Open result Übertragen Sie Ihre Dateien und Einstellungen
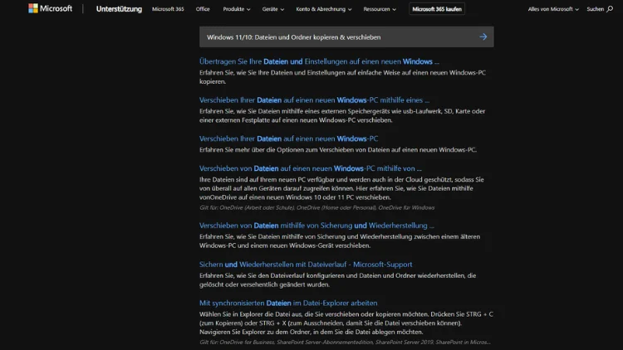This screenshot has width=623, height=350. click(x=319, y=61)
